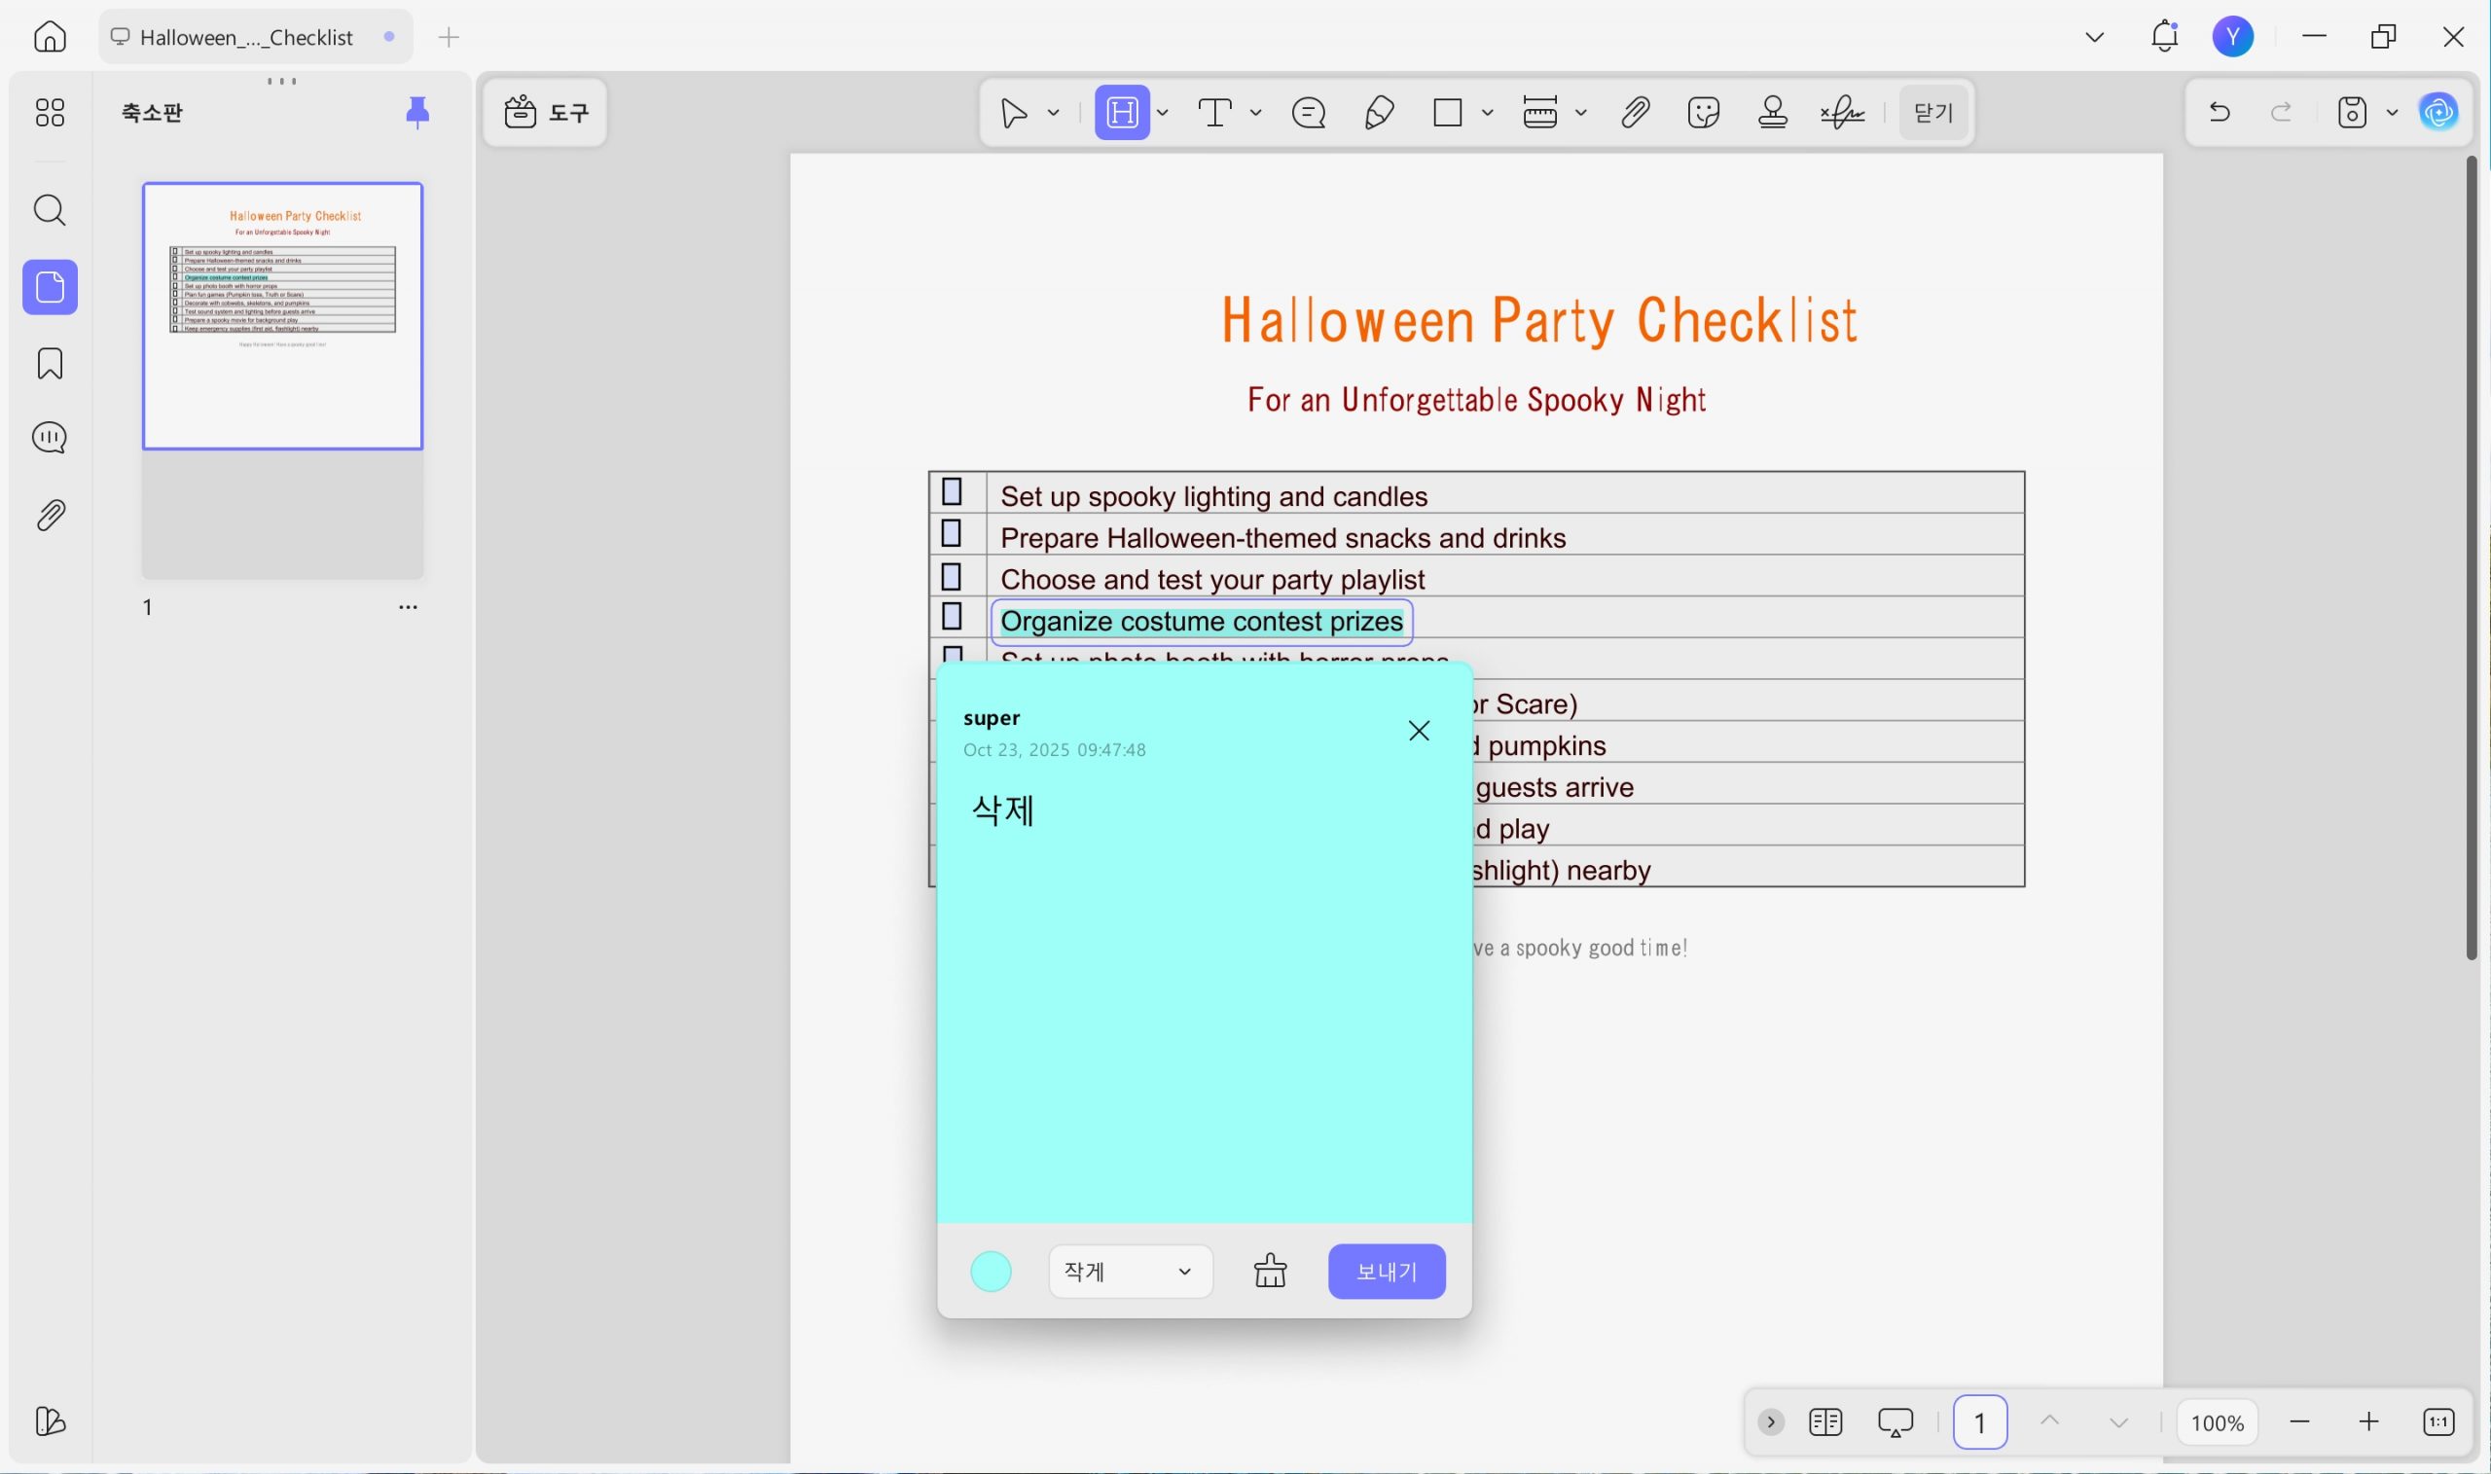Viewport: 2491px width, 1474px height.
Task: Check the box for spooky lighting
Action: 952,491
